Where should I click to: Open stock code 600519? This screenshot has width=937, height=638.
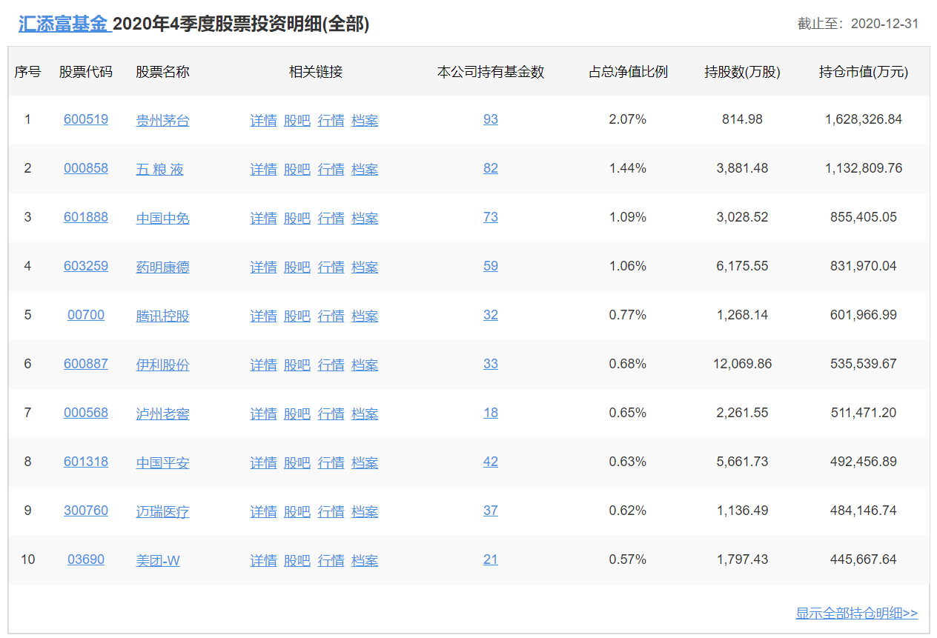(86, 119)
